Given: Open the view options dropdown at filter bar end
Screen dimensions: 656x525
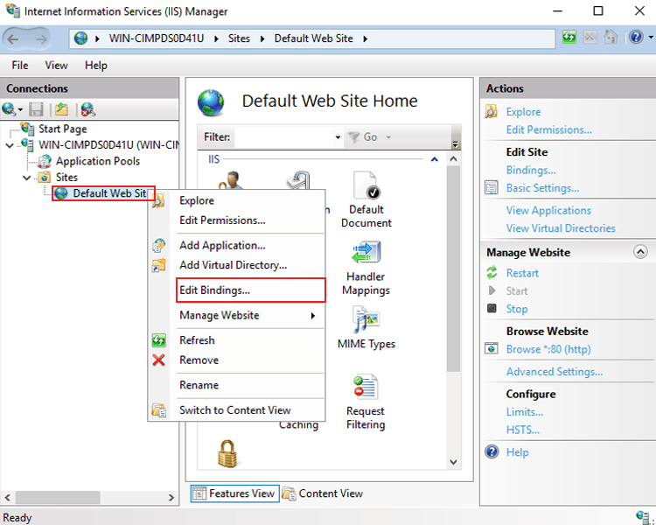Looking at the screenshot, I should tap(456, 143).
